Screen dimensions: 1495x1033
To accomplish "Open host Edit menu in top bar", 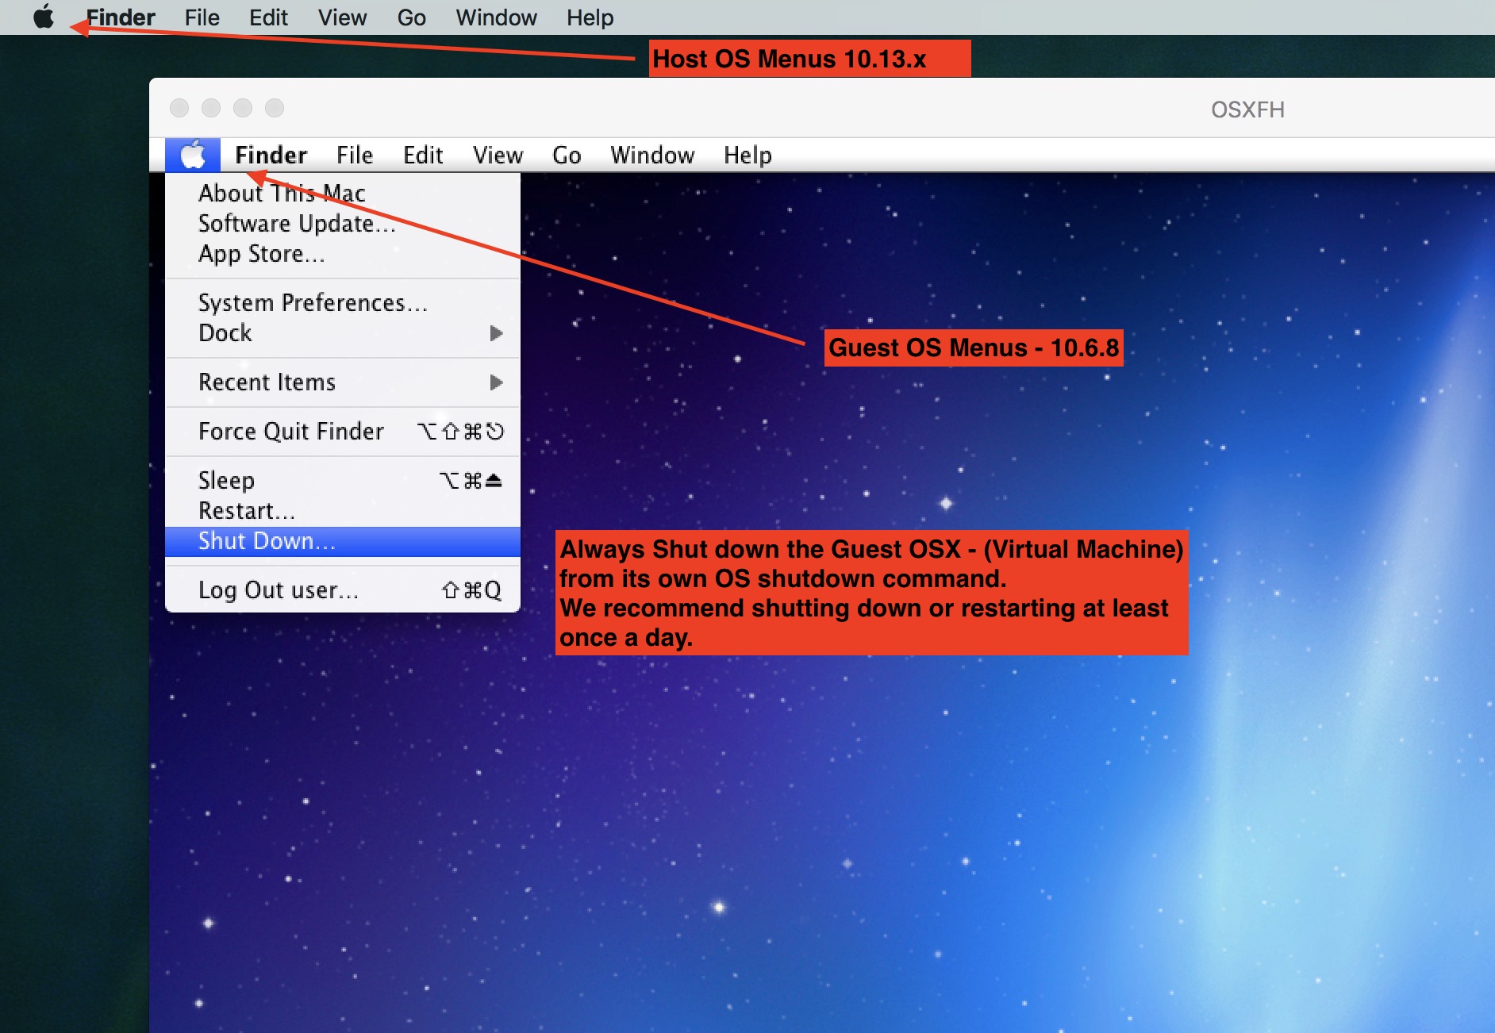I will pos(268,17).
